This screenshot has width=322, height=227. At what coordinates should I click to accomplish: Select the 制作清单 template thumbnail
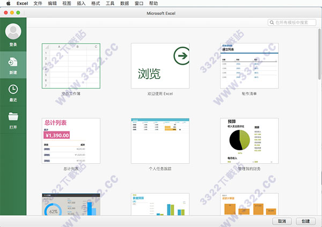click(250, 66)
